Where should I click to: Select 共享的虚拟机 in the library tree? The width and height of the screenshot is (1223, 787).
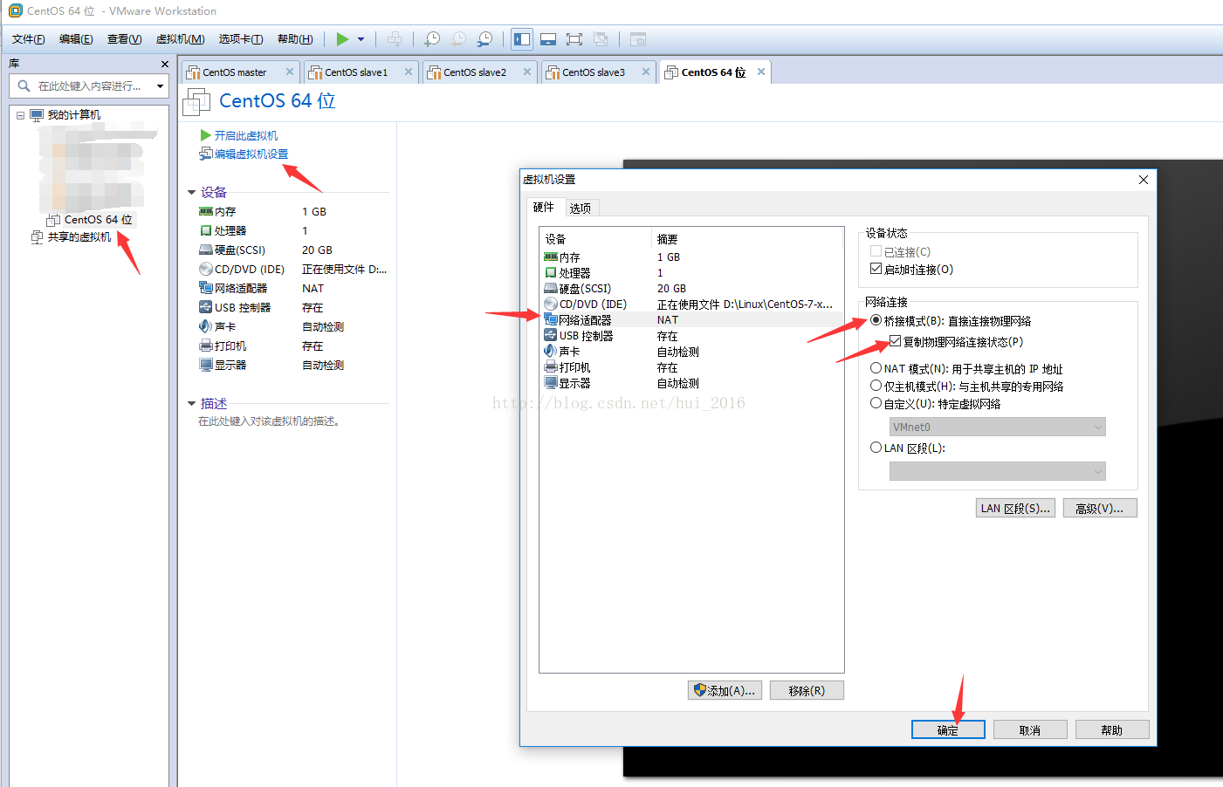[79, 236]
